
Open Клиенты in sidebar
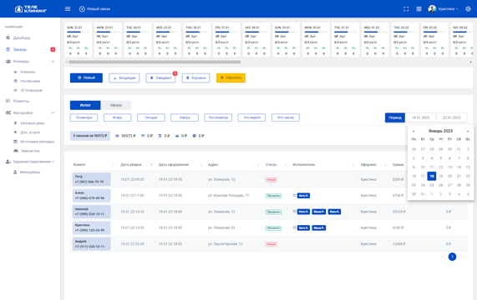click(x=21, y=101)
